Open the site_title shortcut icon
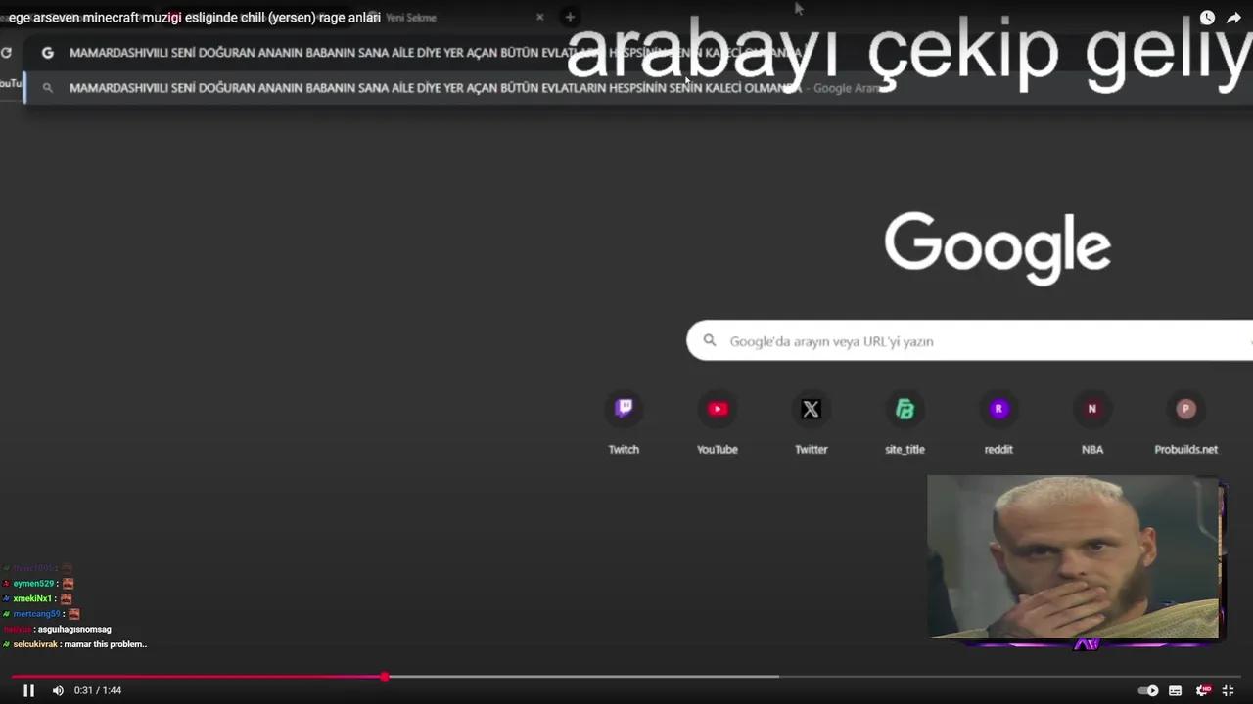The width and height of the screenshot is (1253, 704). [x=905, y=409]
